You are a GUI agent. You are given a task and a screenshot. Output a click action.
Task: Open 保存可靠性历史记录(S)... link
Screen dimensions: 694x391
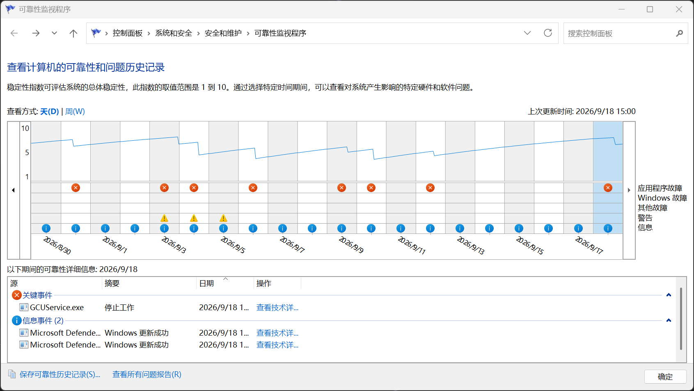(x=60, y=374)
